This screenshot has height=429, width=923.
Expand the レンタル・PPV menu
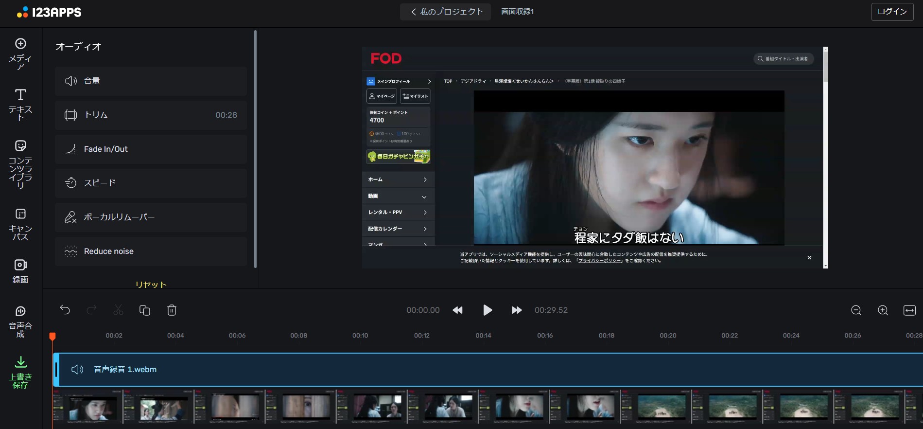click(399, 213)
